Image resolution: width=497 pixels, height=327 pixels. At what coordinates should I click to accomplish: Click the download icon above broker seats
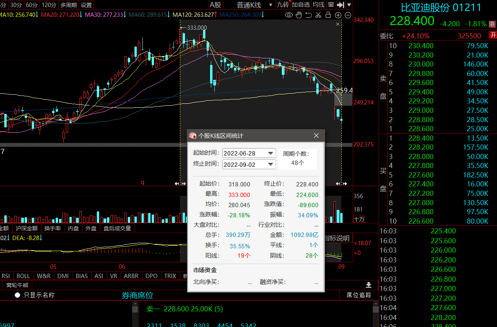click(x=368, y=285)
